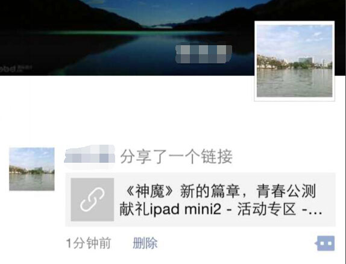Tap the blurred nickname on the cover photo
This screenshot has width=346, height=264.
[x=204, y=54]
